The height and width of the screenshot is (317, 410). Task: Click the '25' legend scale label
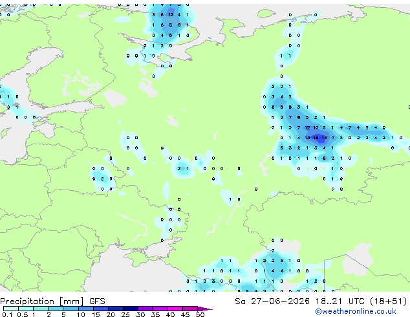125,314
